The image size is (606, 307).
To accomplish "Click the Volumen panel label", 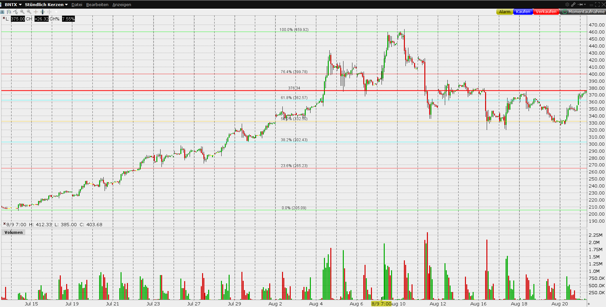I will (x=13, y=232).
